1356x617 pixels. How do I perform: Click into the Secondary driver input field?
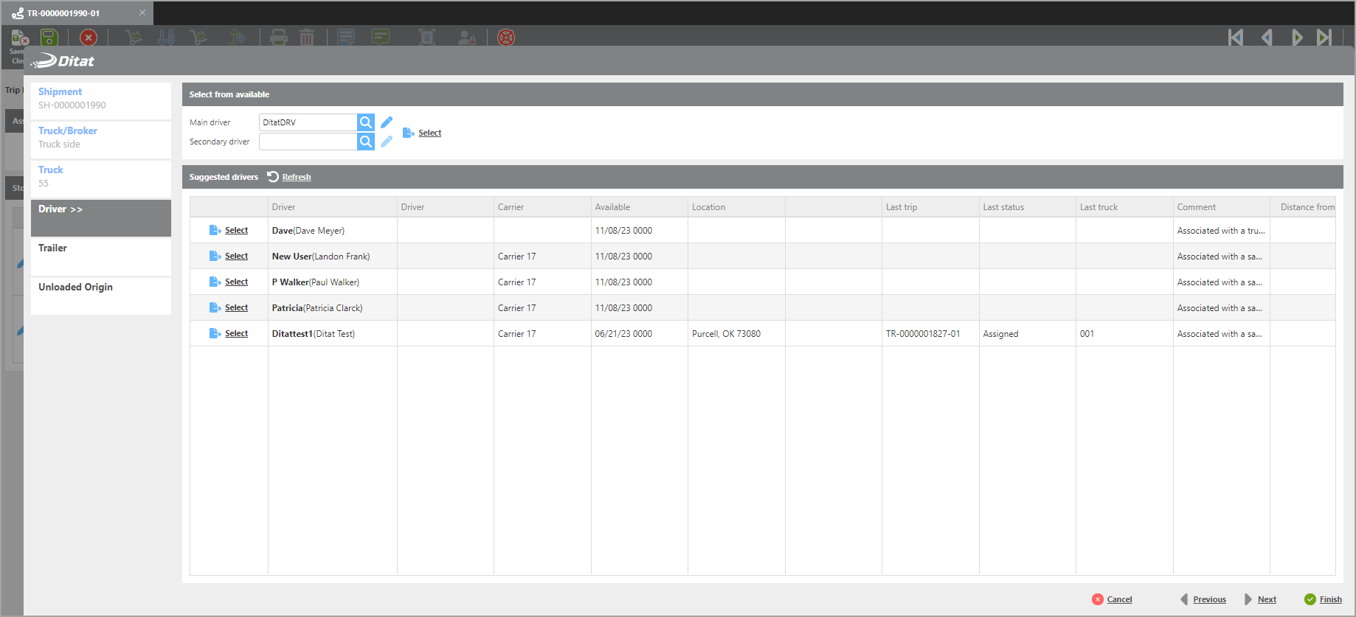point(308,142)
